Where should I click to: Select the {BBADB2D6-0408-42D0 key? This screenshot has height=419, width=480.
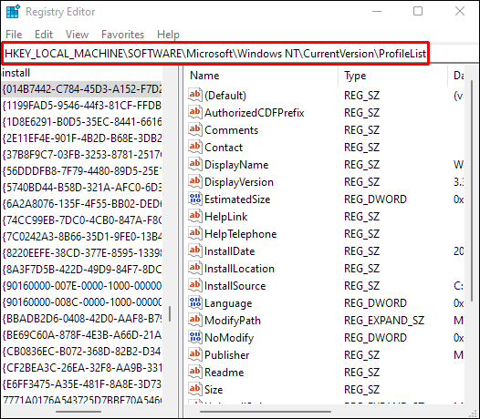pyautogui.click(x=81, y=319)
